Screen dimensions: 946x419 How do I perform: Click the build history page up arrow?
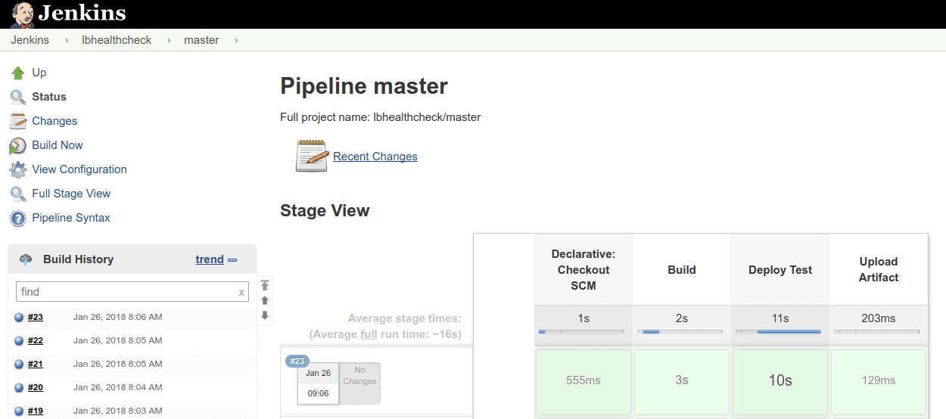265,300
